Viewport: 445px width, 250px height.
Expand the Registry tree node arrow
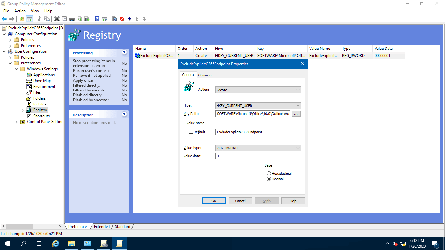click(22, 110)
